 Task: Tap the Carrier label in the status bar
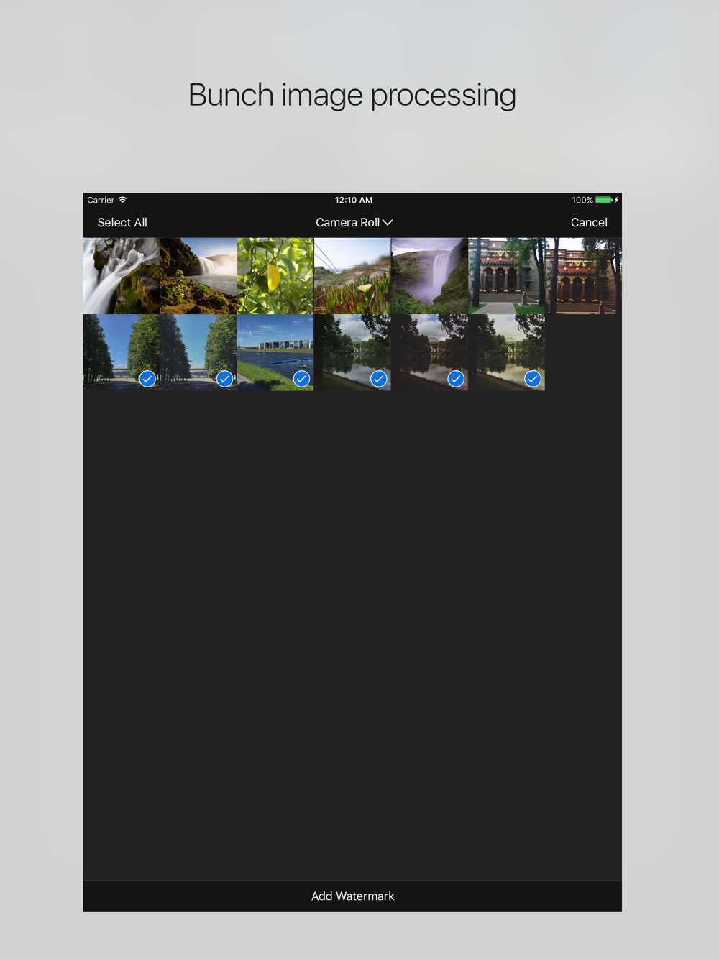coord(101,201)
